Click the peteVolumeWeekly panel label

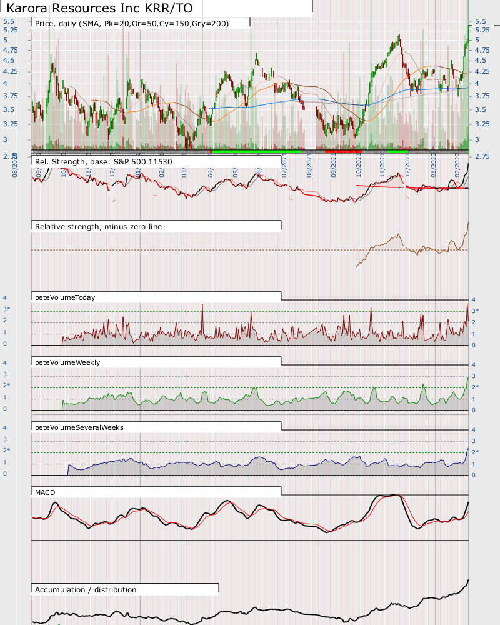coord(67,362)
